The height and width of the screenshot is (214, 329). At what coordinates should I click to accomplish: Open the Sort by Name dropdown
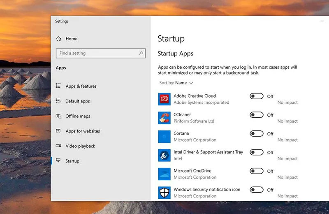[184, 83]
